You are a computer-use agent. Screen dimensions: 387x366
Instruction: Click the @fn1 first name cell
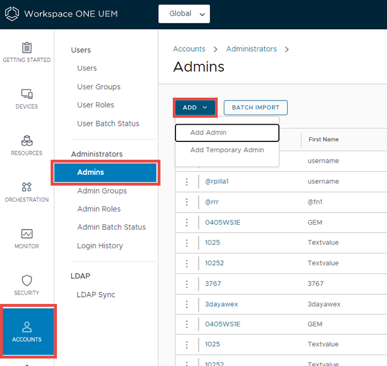315,202
